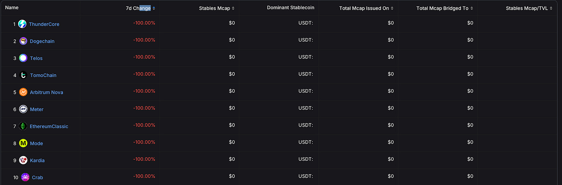The width and height of the screenshot is (562, 185).
Task: Select the Dominant Stablecoin column header
Action: tap(291, 8)
